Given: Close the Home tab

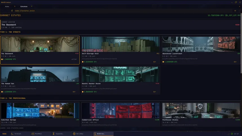Looking at the screenshot, I should [x=15, y=6].
